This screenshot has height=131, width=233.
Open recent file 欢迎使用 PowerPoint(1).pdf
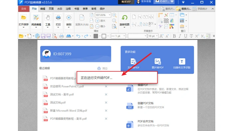tap(67, 87)
